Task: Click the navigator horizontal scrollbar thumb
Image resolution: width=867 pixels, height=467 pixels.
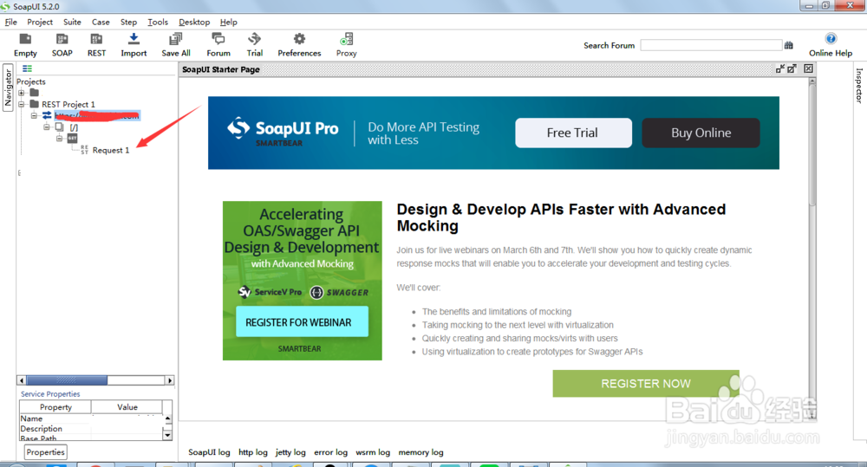Action: point(67,380)
